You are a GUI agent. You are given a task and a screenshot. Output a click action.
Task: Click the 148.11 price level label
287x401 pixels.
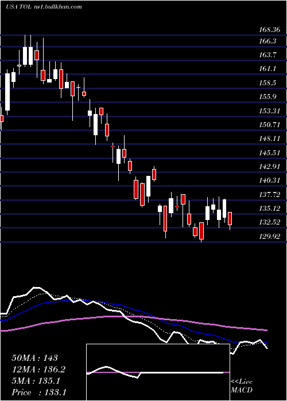[x=270, y=139]
